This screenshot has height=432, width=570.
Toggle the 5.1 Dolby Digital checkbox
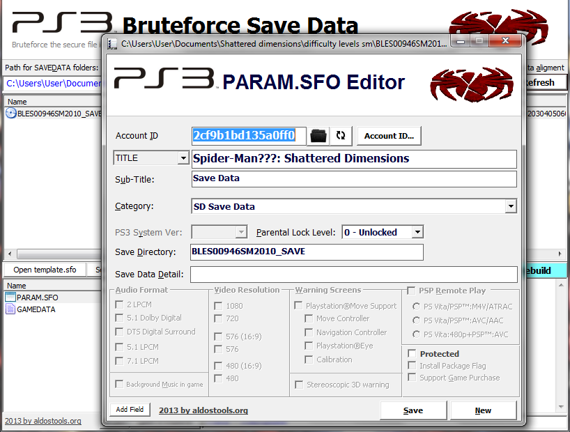[x=119, y=318]
